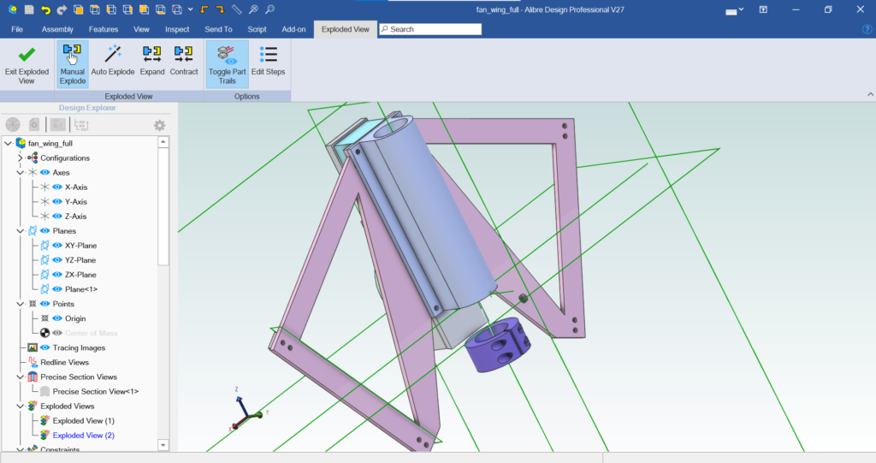Open Edit Steps in Options group

(268, 63)
